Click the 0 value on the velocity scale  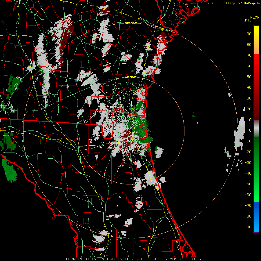[250, 130]
